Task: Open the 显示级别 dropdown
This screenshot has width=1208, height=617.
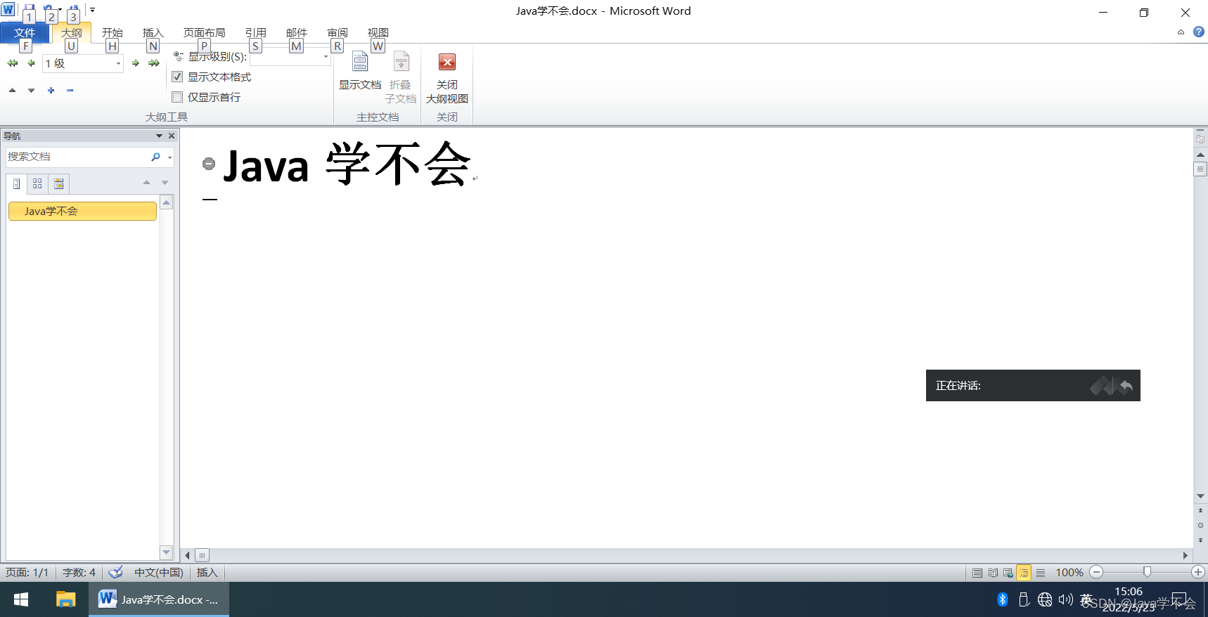Action: (x=326, y=57)
